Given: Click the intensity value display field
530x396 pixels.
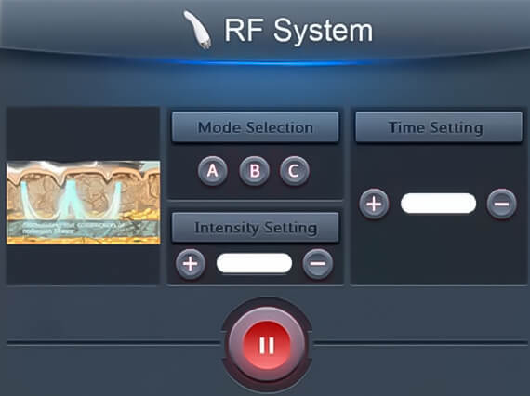Looking at the screenshot, I should (x=254, y=263).
